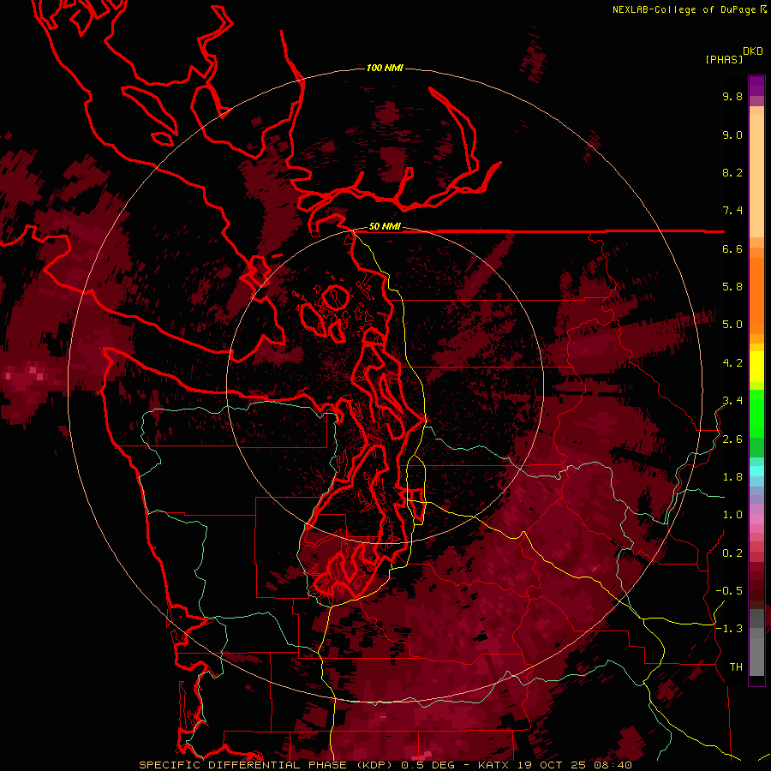Click the 0.2 scale value
This screenshot has width=771, height=771.
732,553
